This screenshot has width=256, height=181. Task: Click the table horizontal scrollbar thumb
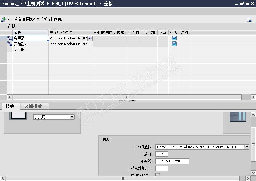pyautogui.click(x=127, y=97)
